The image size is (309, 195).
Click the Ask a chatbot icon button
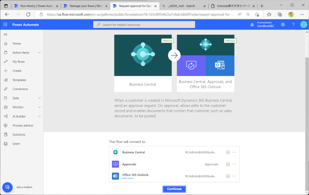(x=7, y=187)
